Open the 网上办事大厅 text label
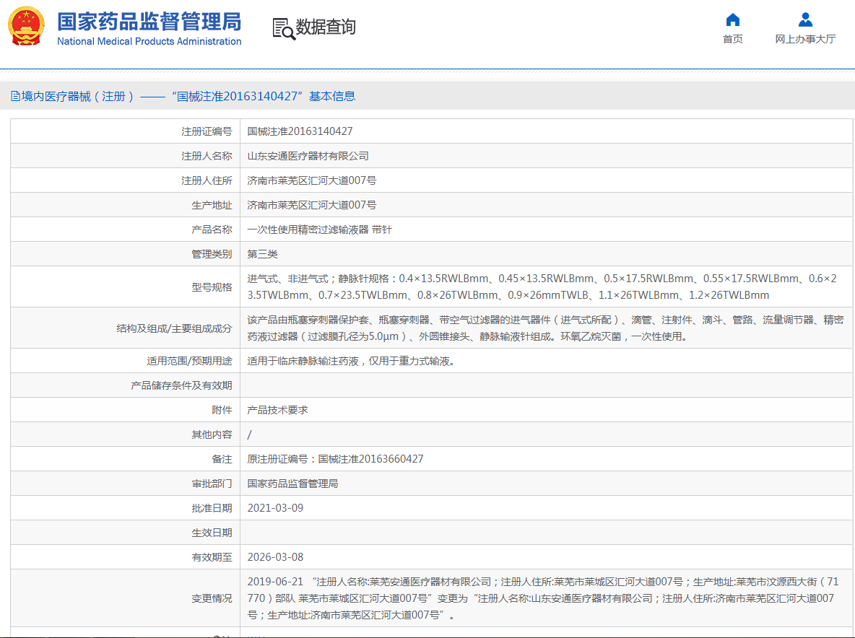The height and width of the screenshot is (638, 855). 805,39
